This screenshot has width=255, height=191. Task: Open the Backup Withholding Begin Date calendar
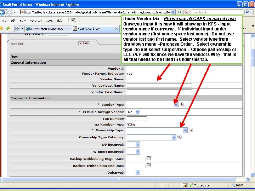point(149,158)
